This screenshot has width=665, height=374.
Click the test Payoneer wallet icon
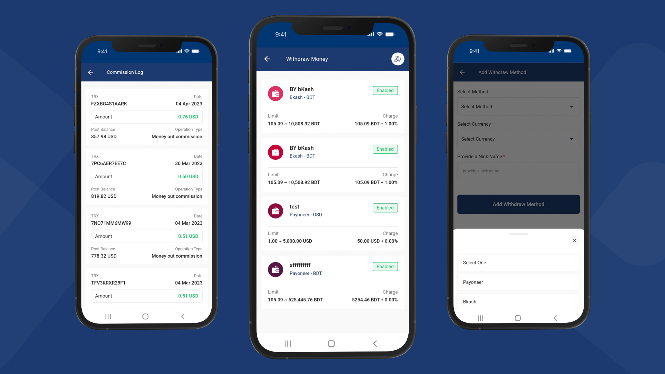[275, 211]
